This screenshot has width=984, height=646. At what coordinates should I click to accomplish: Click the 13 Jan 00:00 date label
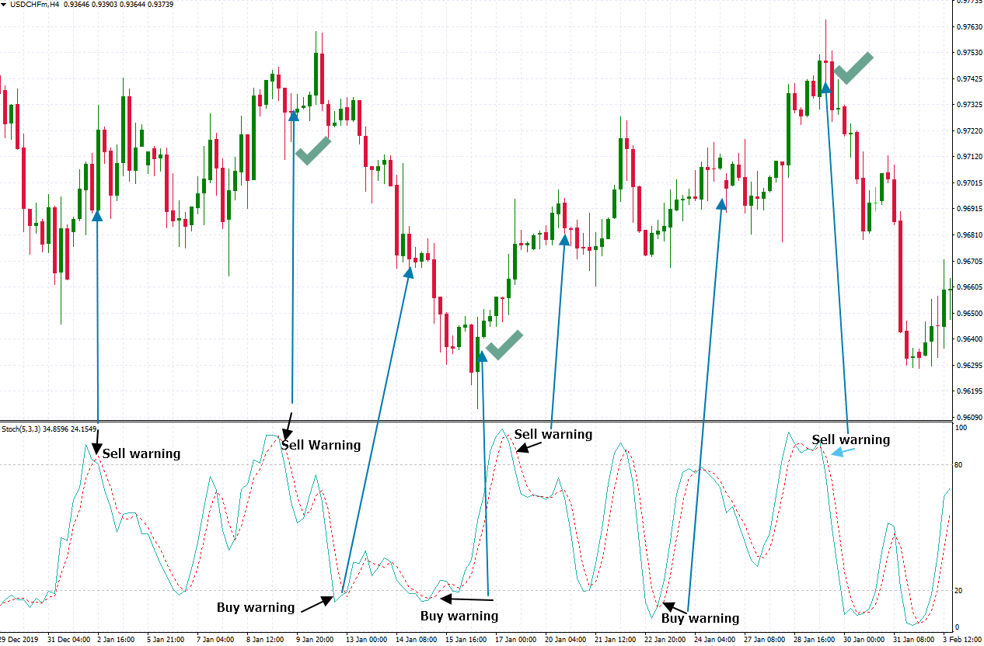click(x=367, y=640)
